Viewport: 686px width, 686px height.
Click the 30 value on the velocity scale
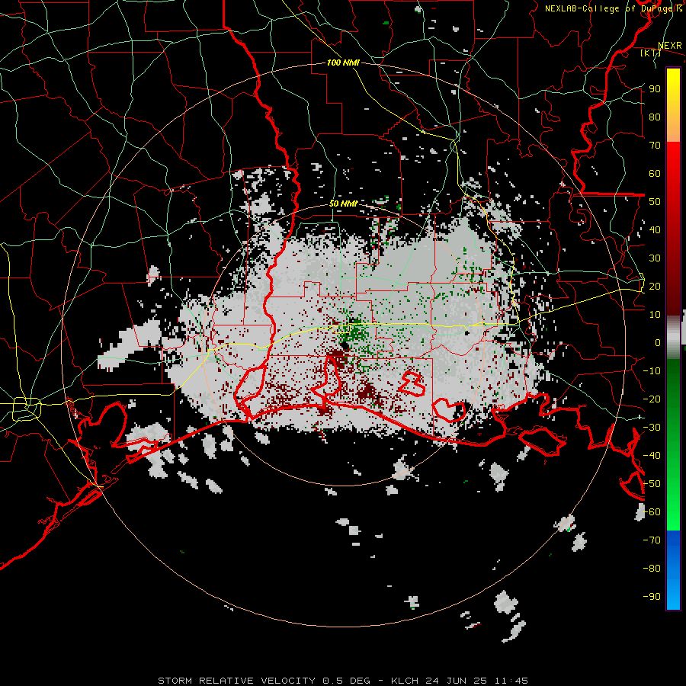(655, 258)
